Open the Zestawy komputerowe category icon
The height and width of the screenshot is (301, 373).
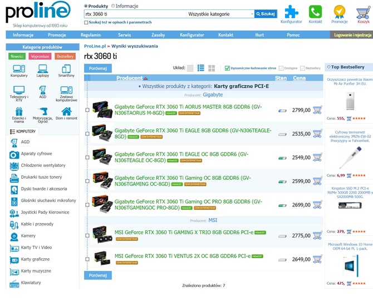tap(66, 90)
